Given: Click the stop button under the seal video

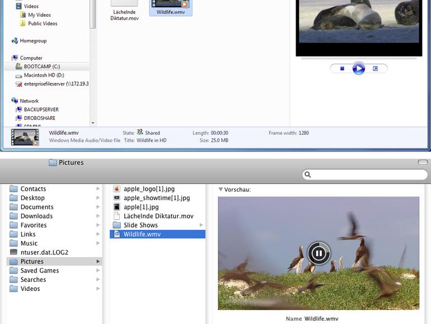Looking at the screenshot, I should [342, 68].
